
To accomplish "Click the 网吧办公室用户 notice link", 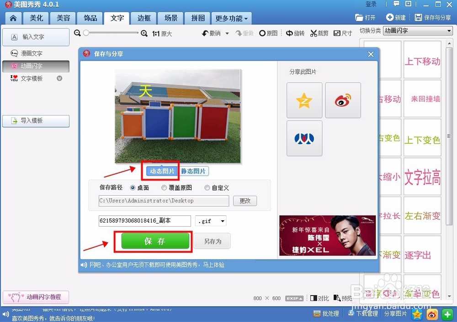I will coord(157,265).
